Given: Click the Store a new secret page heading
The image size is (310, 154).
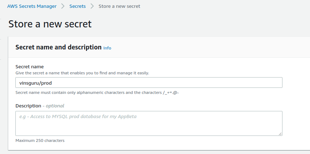Looking at the screenshot, I should click(50, 24).
